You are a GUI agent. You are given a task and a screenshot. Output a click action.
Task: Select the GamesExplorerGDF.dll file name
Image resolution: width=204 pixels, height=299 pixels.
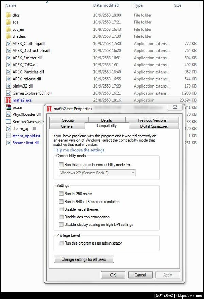32,93
